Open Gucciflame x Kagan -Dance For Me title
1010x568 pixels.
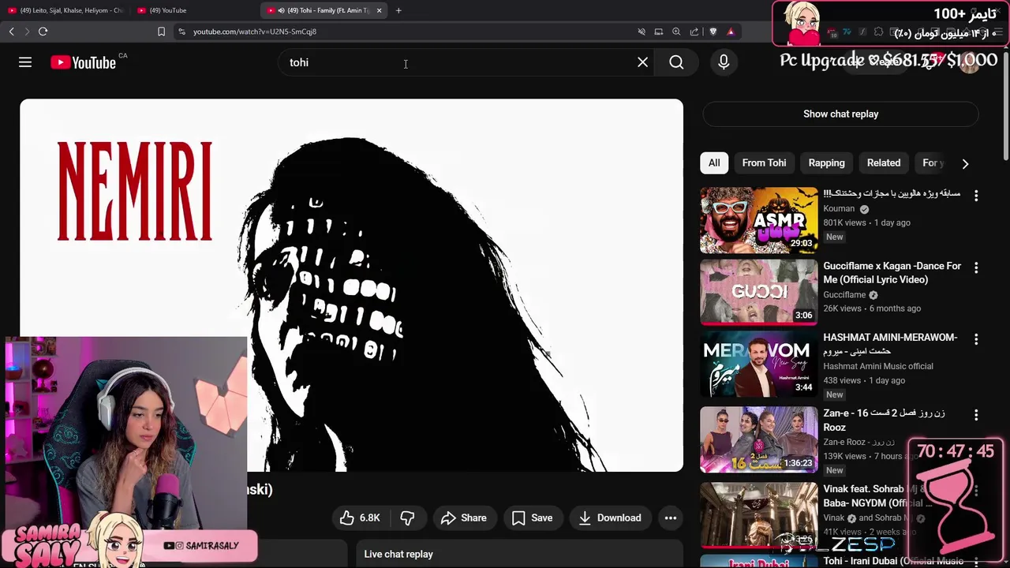[892, 273]
